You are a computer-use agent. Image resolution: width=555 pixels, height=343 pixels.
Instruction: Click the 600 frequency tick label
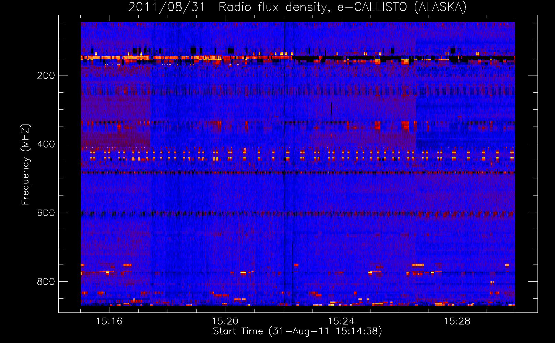coord(46,213)
